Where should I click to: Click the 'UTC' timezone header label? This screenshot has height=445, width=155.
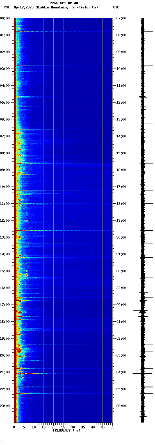(x=116, y=7)
